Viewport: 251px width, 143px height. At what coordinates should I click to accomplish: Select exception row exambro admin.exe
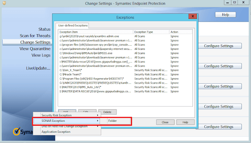[125, 37]
